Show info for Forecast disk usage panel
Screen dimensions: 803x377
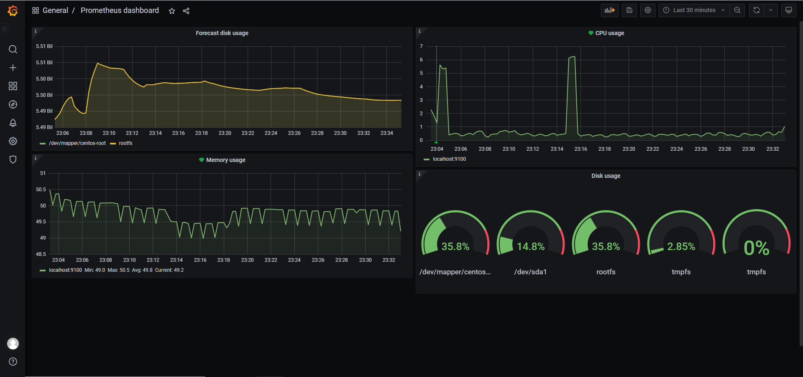tap(36, 31)
